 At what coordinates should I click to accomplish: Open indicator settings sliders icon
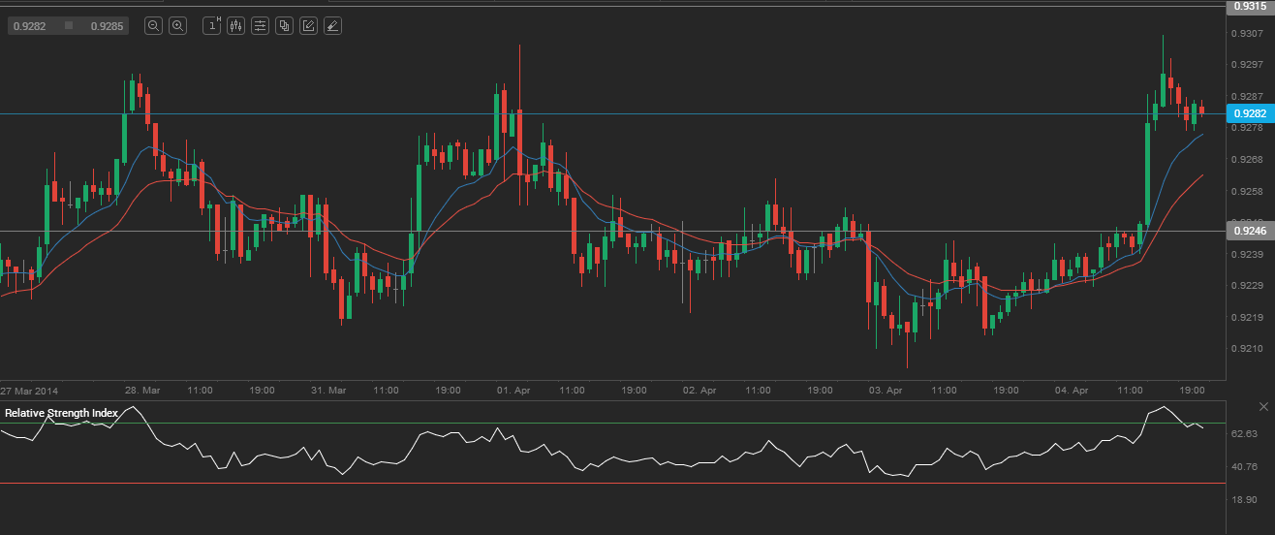point(260,26)
